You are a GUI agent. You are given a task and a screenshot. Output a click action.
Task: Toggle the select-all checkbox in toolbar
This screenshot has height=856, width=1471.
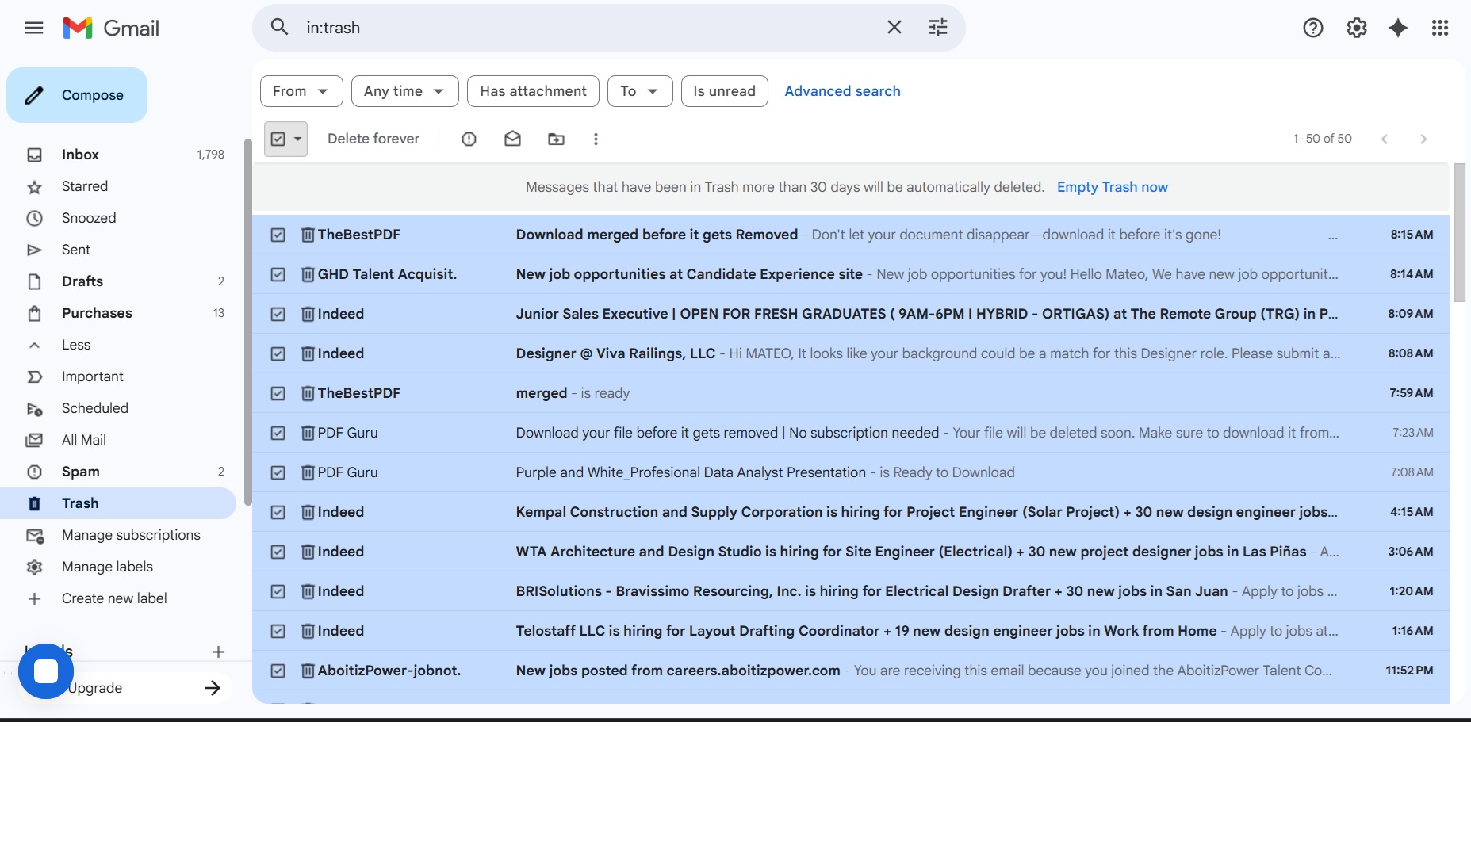click(278, 139)
